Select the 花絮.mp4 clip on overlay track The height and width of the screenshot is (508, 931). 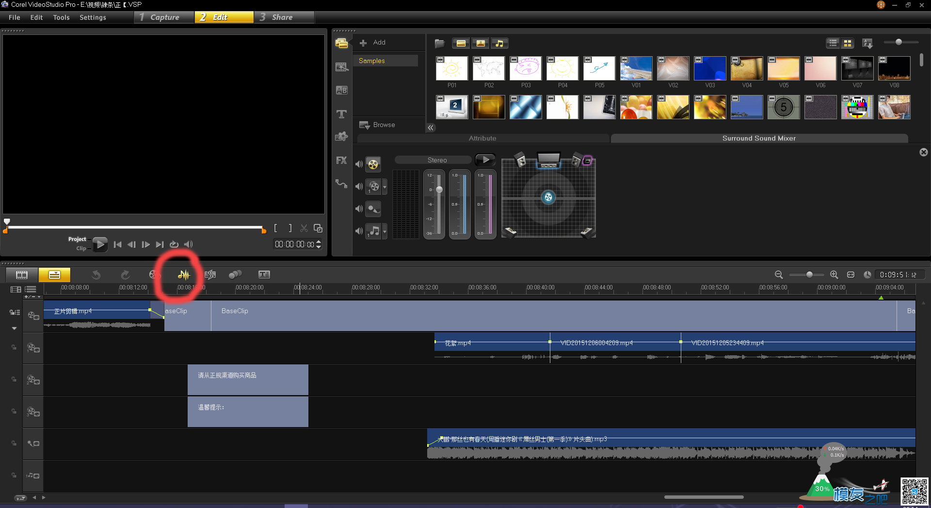pos(492,348)
